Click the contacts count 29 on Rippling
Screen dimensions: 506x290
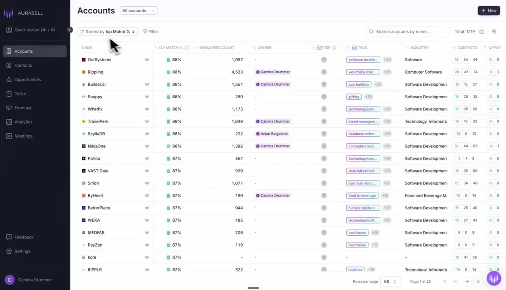pos(457,72)
